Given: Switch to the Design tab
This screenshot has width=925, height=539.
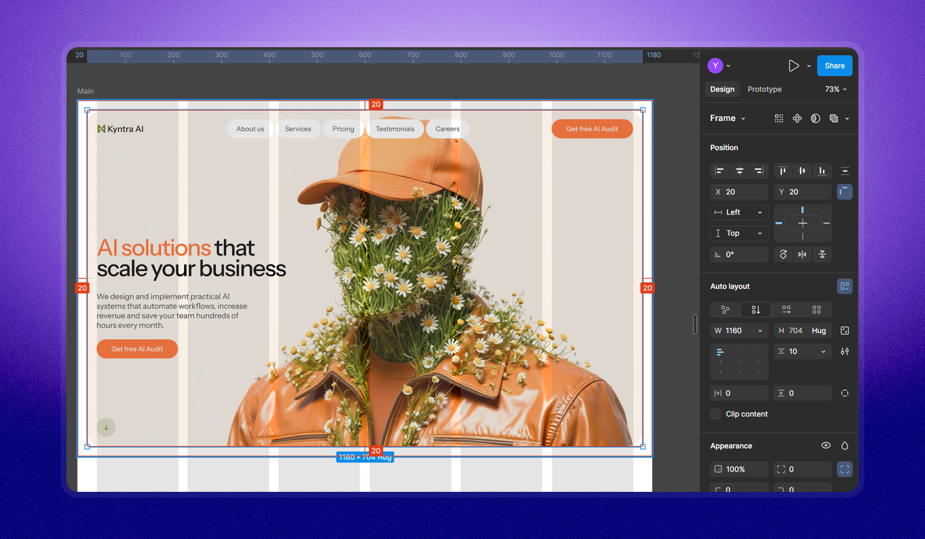Looking at the screenshot, I should pyautogui.click(x=722, y=90).
